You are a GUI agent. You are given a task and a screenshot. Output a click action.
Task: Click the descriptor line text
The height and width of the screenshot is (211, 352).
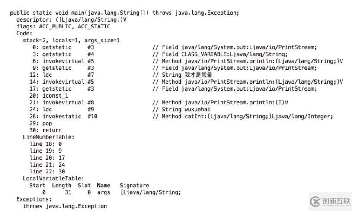tap(71, 20)
